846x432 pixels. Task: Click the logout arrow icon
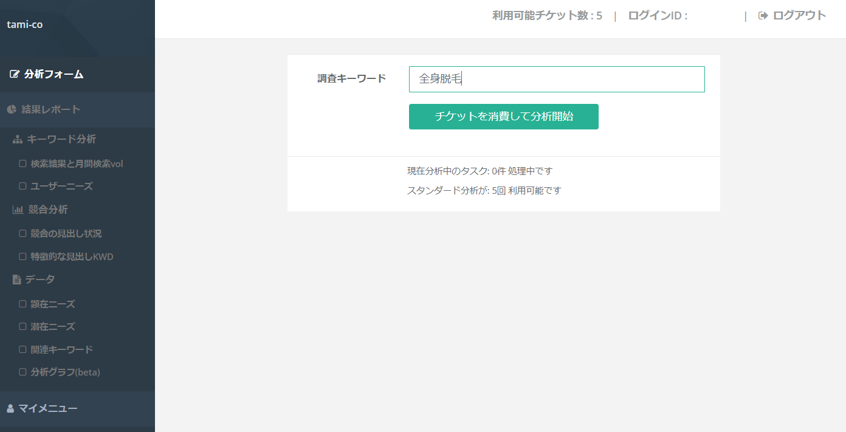(x=763, y=16)
